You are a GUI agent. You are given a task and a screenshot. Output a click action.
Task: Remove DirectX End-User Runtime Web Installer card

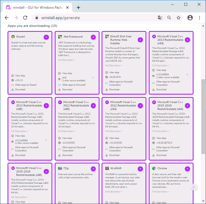[x=140, y=40]
